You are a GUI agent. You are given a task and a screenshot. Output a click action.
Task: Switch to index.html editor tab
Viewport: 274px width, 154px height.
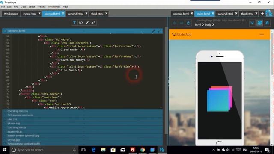30,14
